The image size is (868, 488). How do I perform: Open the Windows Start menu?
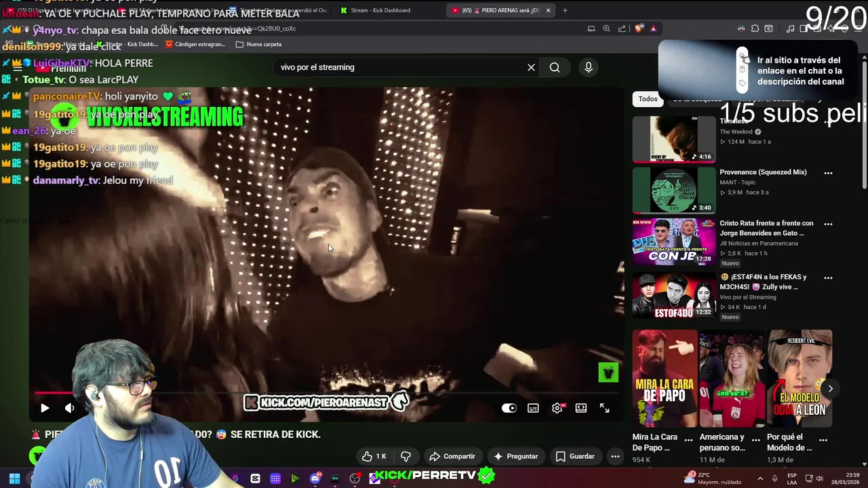tap(14, 479)
